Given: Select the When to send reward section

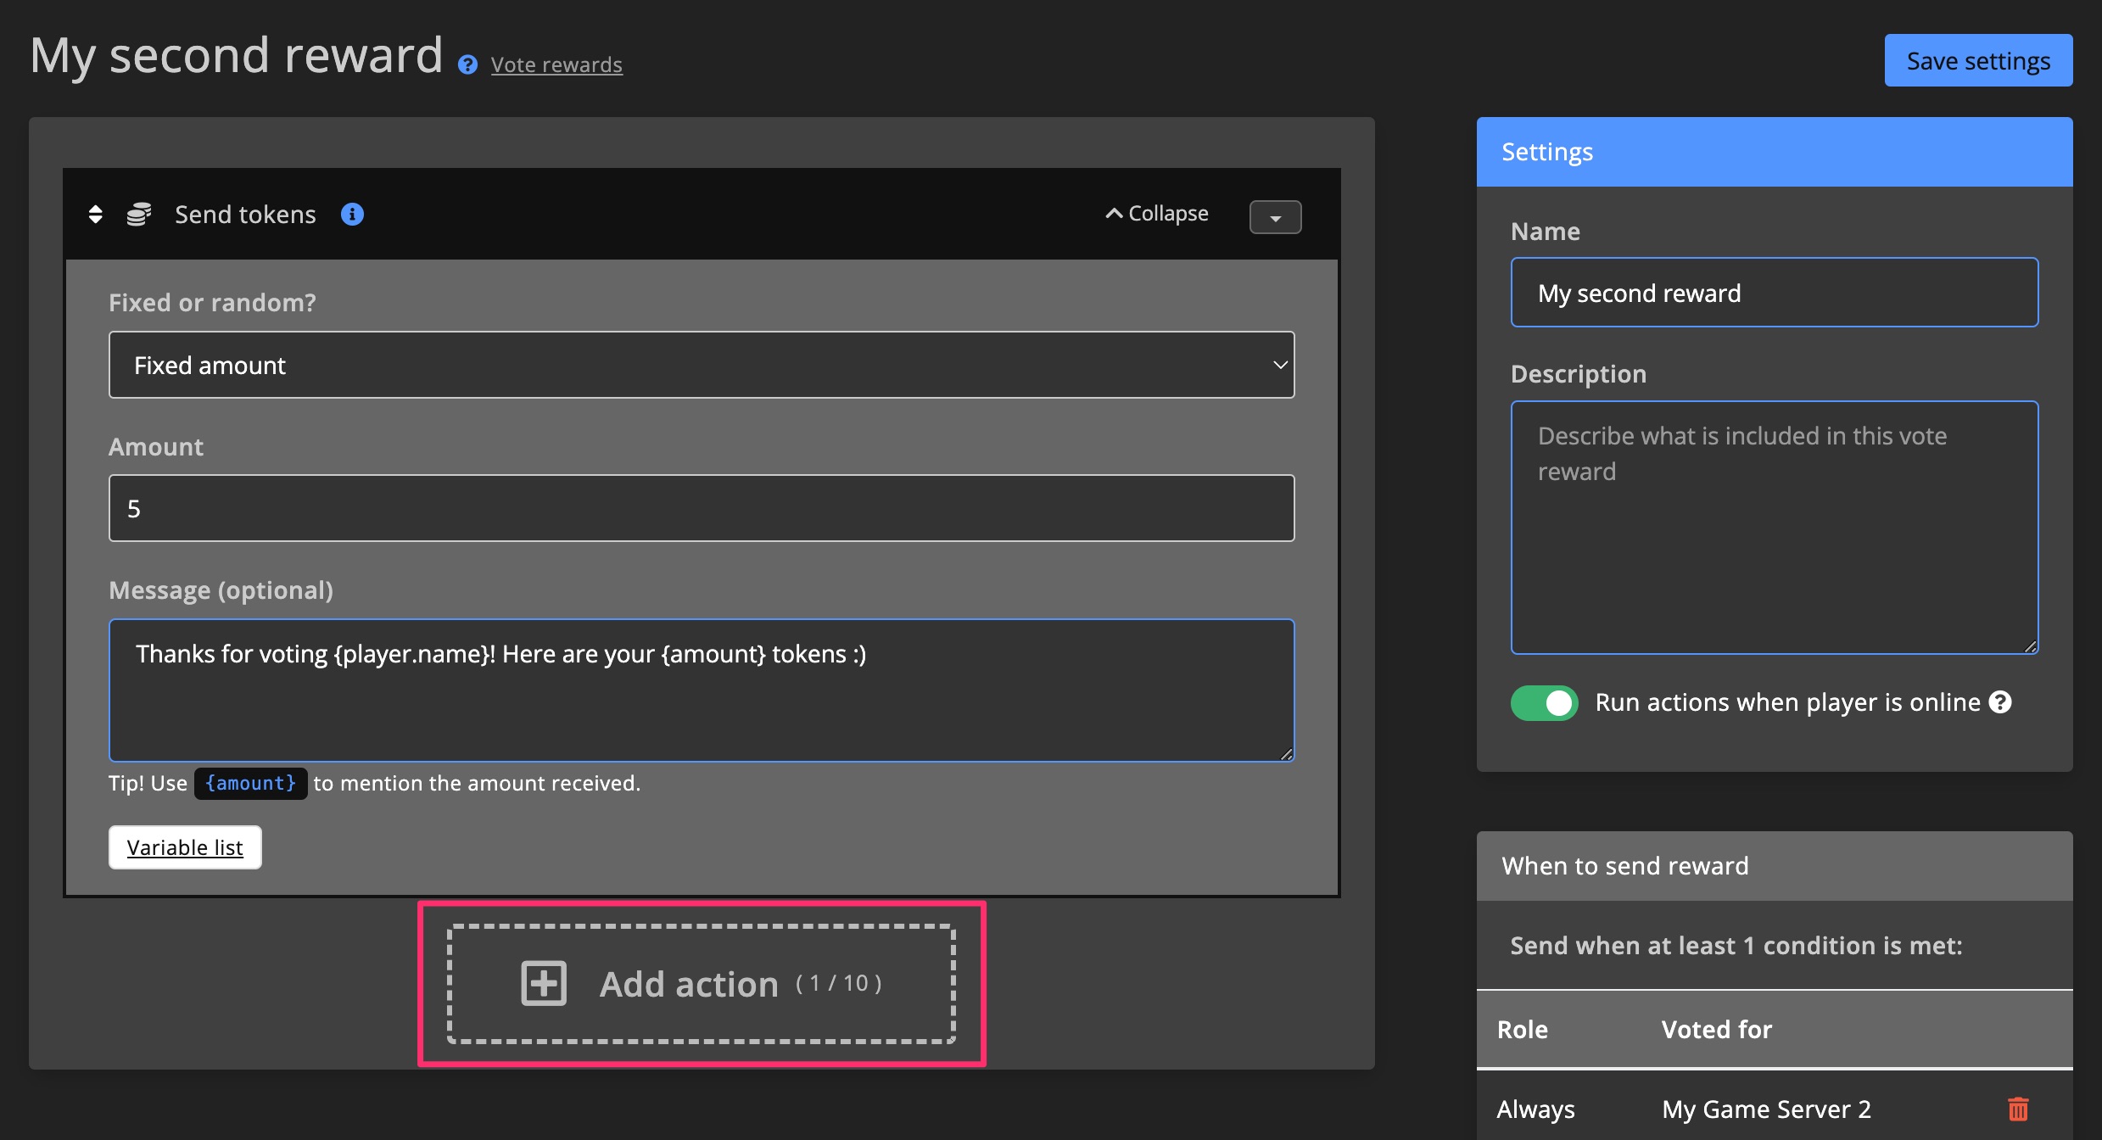Looking at the screenshot, I should coord(1624,865).
